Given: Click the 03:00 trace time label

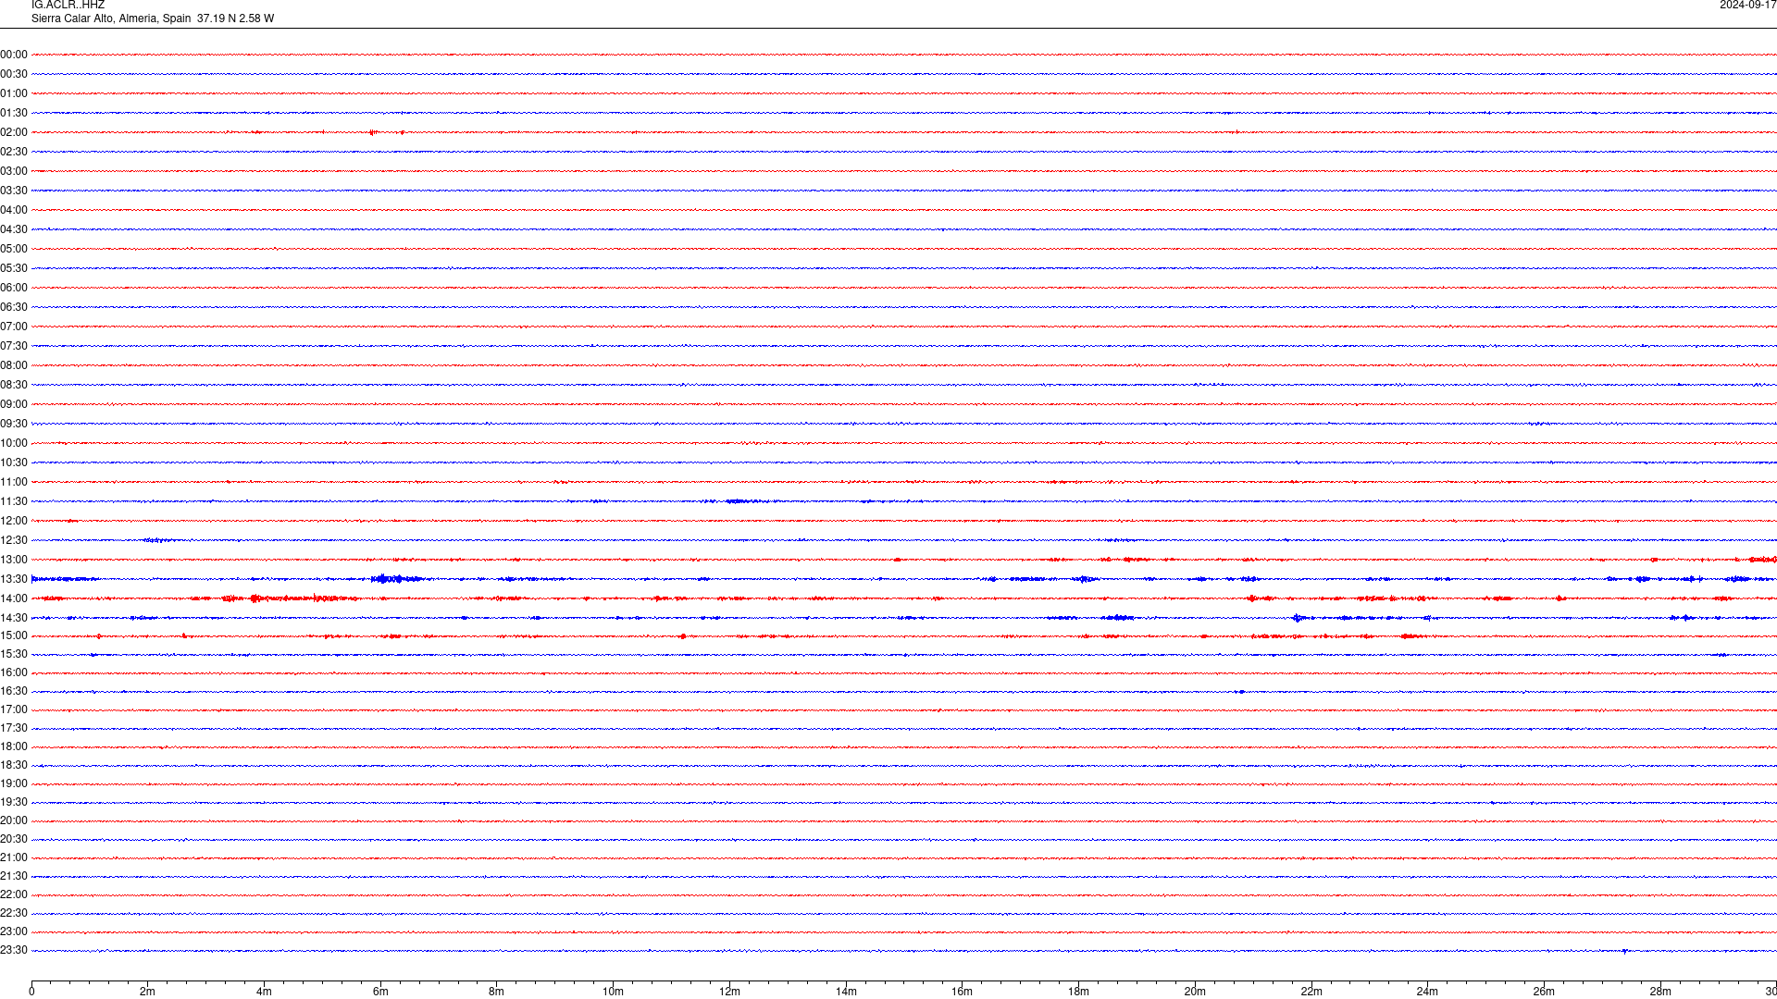Looking at the screenshot, I should [14, 171].
